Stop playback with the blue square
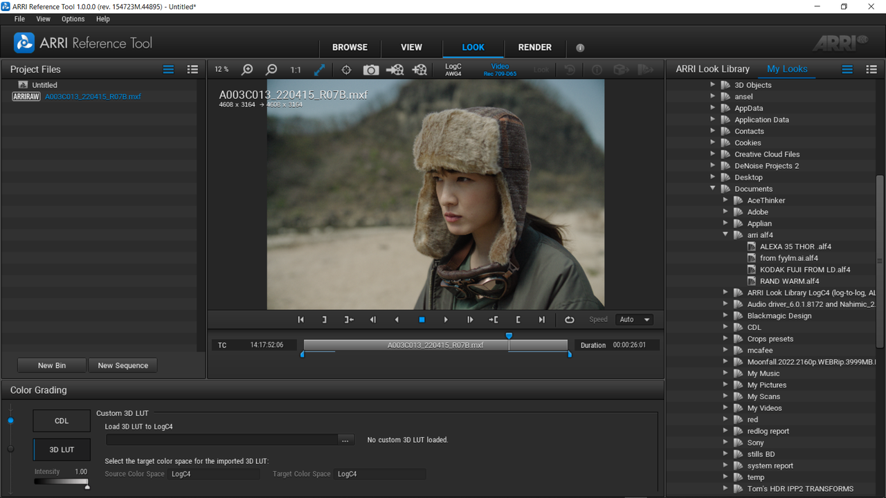This screenshot has height=498, width=886. (422, 320)
